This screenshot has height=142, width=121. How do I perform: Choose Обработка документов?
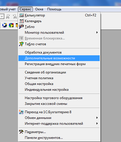(x=59, y=52)
